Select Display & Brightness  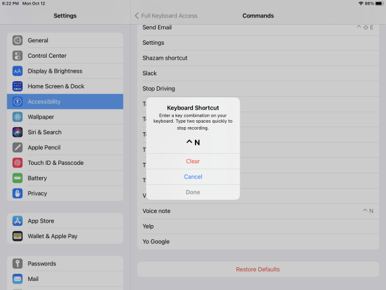(x=65, y=71)
